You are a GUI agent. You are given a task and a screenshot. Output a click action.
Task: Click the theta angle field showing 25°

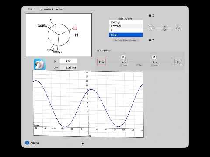coord(68,61)
